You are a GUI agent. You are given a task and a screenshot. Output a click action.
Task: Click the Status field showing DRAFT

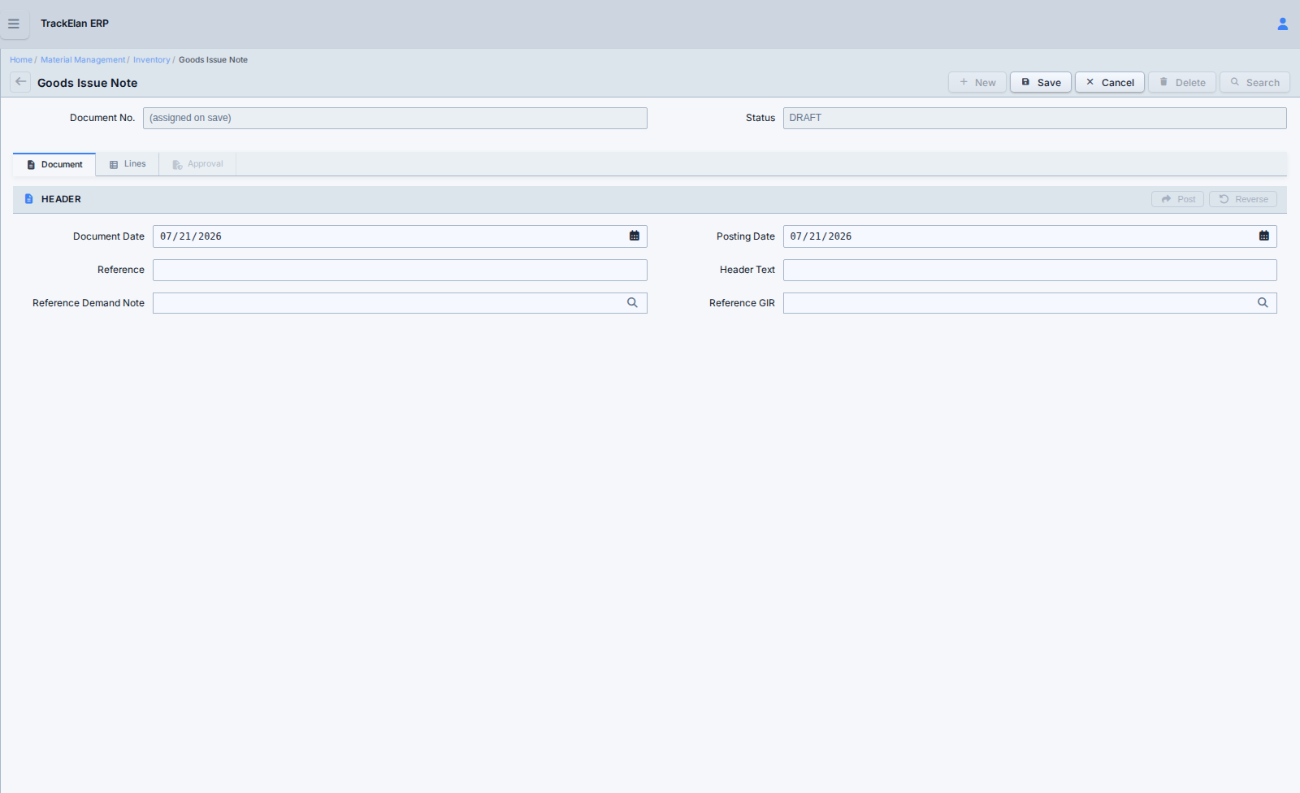[x=1035, y=118]
